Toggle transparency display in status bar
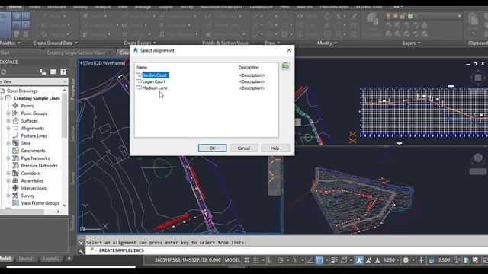 pyautogui.click(x=344, y=260)
